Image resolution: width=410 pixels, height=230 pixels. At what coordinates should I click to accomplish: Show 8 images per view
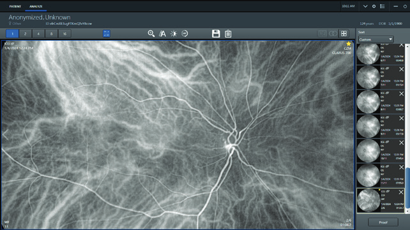coord(51,34)
